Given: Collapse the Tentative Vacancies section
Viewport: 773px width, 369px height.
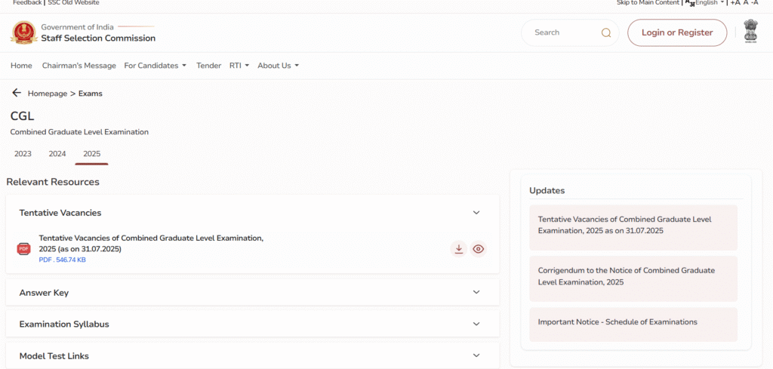Looking at the screenshot, I should pyautogui.click(x=476, y=213).
